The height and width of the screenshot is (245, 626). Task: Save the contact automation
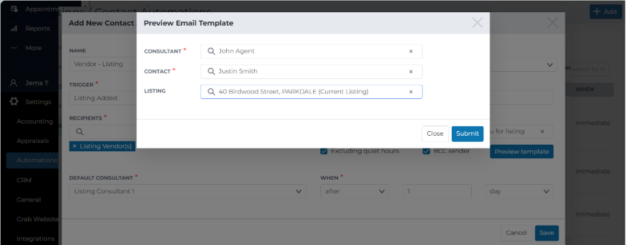tap(546, 233)
